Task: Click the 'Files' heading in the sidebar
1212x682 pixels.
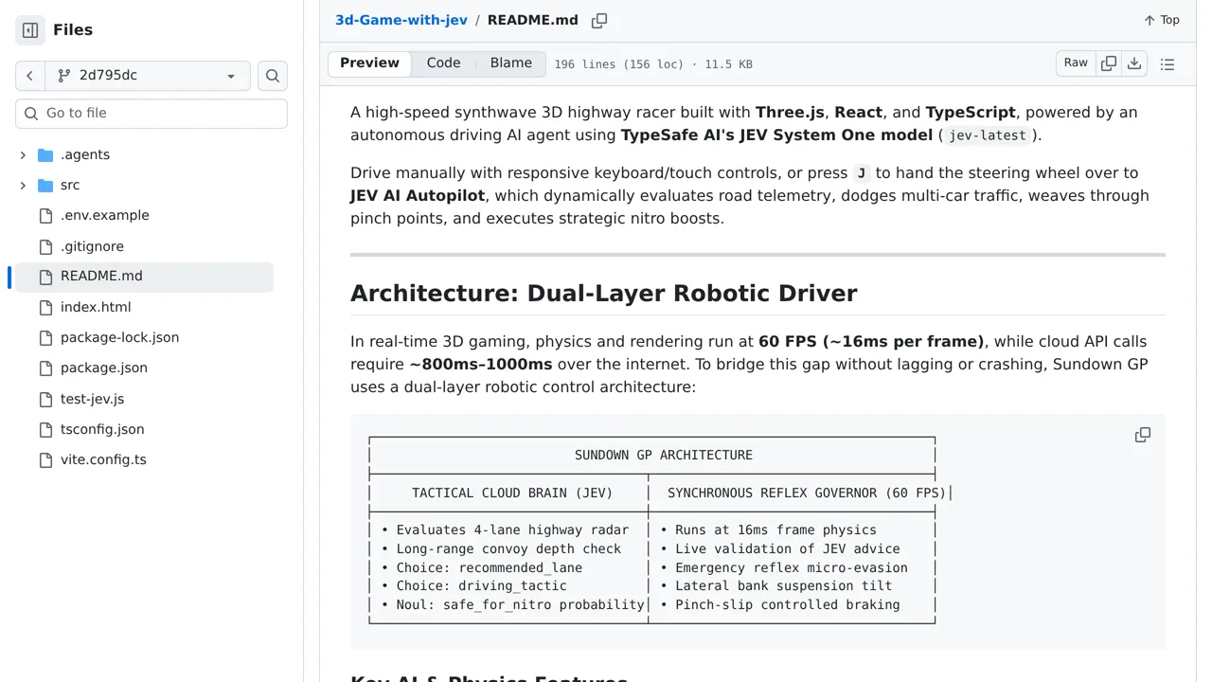Action: click(73, 30)
